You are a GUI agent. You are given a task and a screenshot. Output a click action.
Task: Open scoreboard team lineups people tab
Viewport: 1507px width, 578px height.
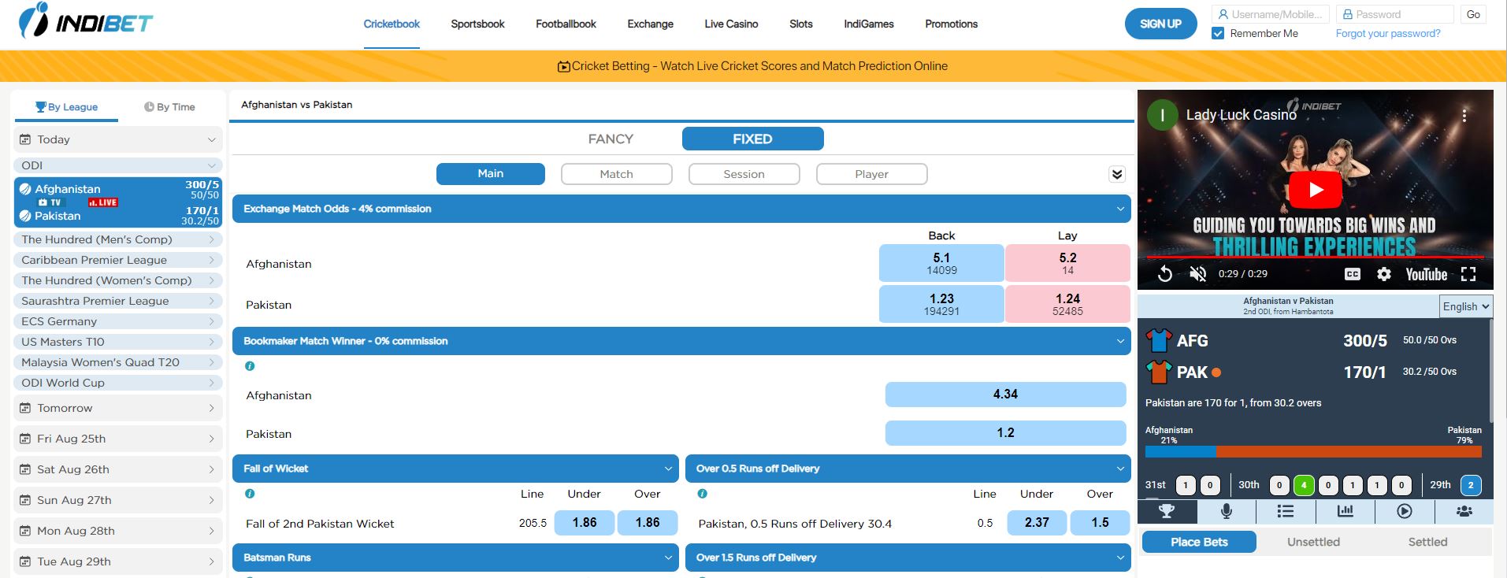pyautogui.click(x=1464, y=511)
